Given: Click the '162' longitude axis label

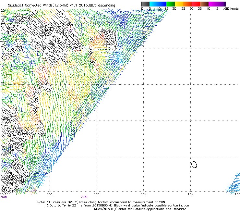Looking at the screenshot, I should pyautogui.click(x=190, y=194).
